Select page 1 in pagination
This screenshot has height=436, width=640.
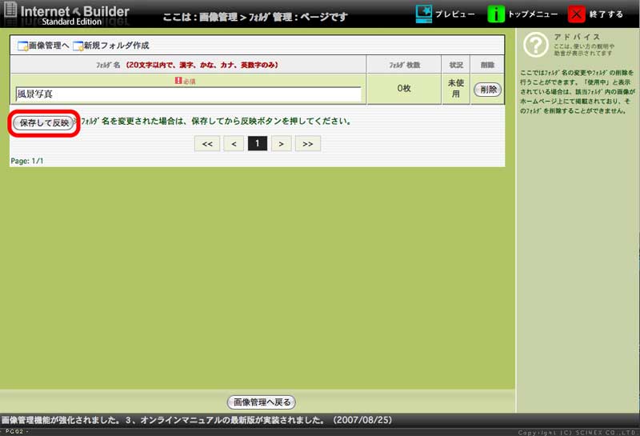[x=257, y=144]
